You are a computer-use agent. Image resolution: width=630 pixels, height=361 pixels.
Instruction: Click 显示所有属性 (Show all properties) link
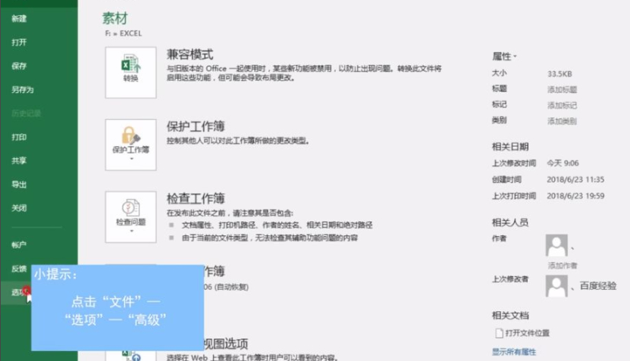[x=514, y=352]
